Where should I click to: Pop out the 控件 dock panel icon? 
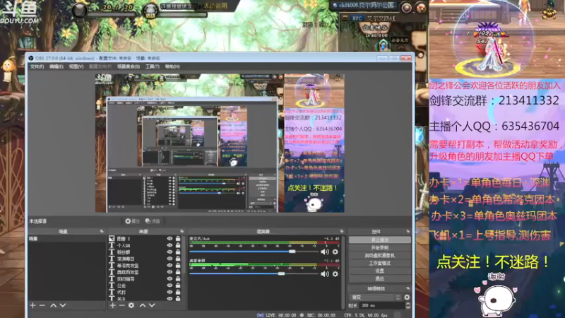click(x=408, y=232)
